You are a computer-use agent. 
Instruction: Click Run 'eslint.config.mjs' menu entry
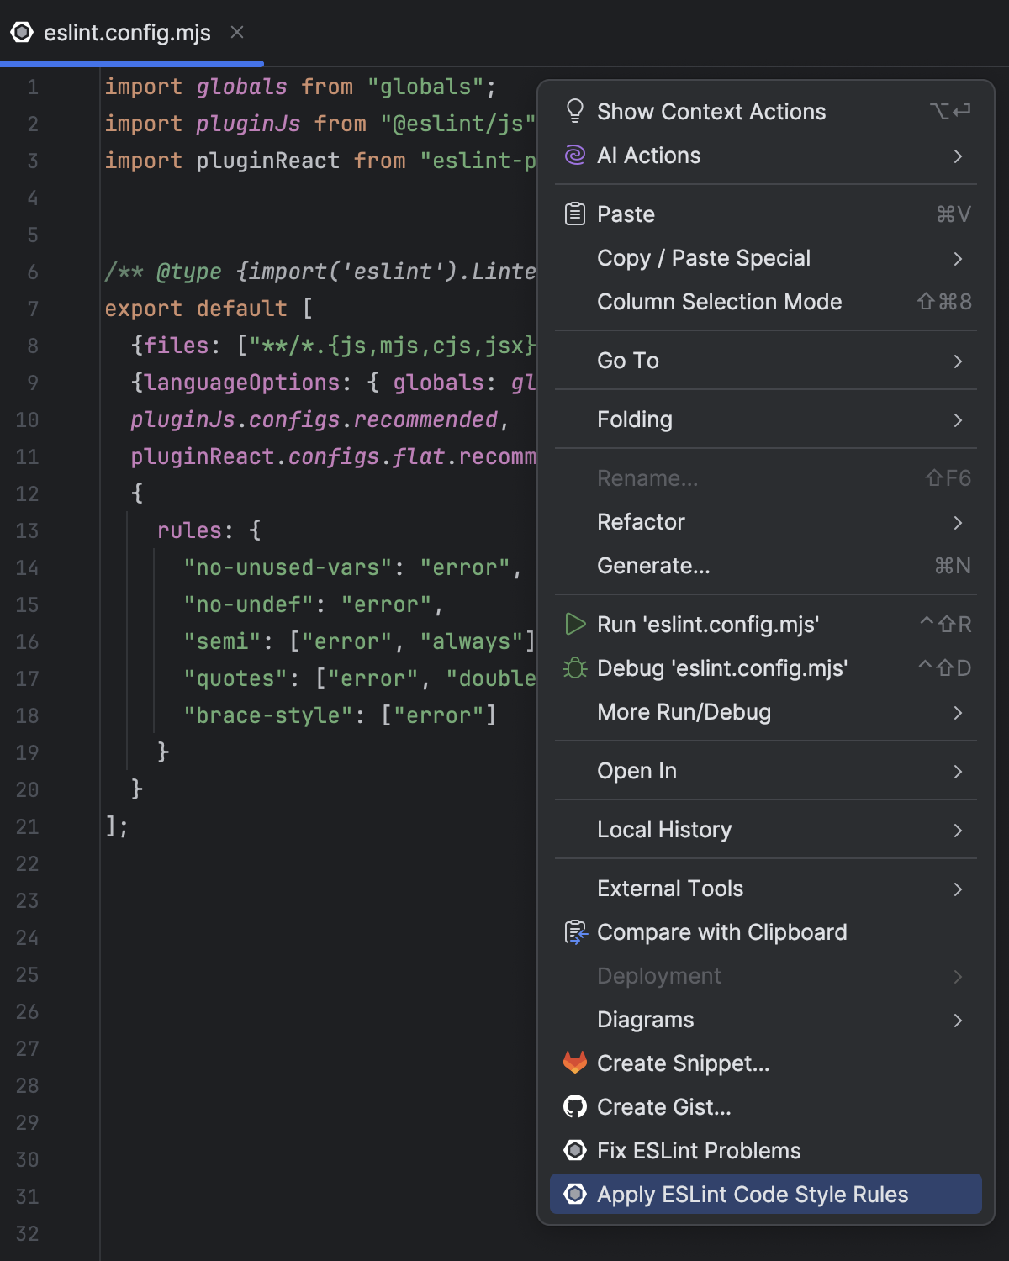coord(707,625)
